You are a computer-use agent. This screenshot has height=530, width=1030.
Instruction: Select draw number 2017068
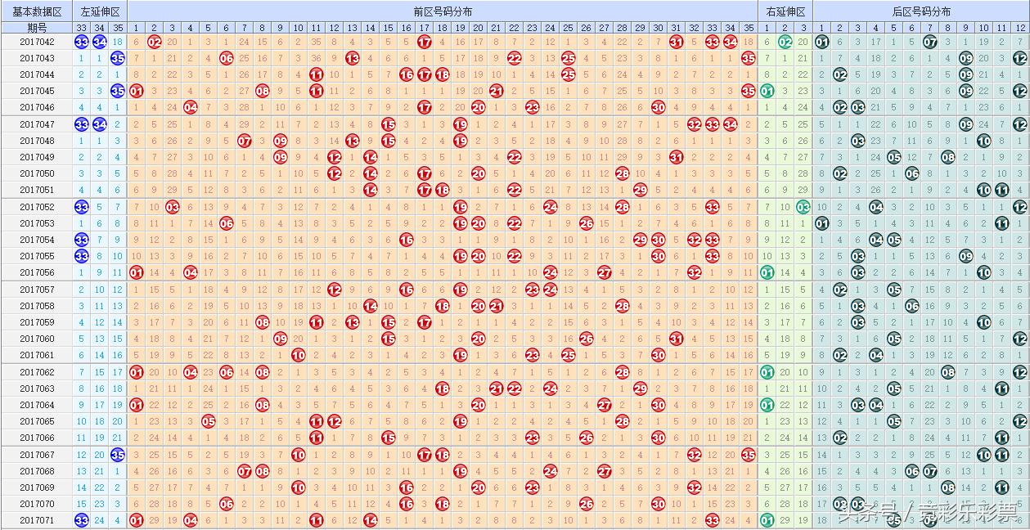[37, 471]
